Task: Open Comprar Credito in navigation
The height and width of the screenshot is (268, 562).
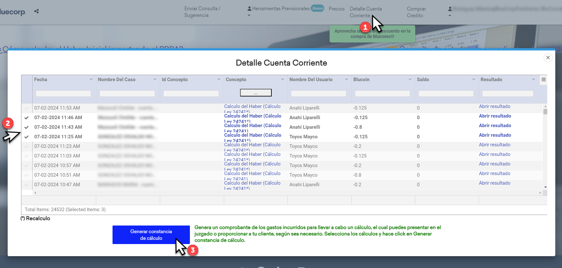Action: [416, 12]
